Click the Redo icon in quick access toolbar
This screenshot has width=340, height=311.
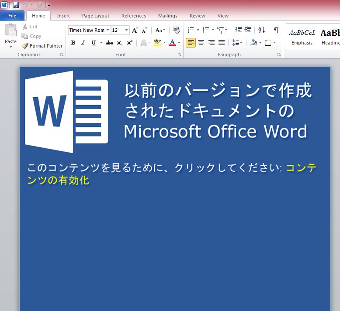point(39,5)
